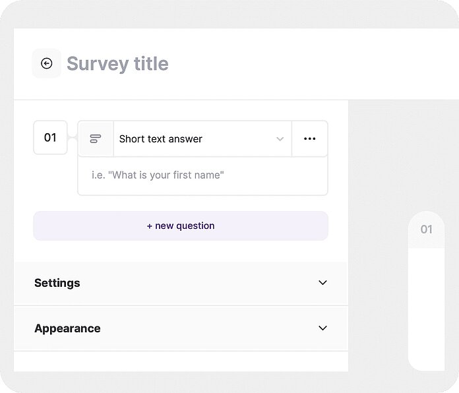The width and height of the screenshot is (459, 393).
Task: Click the short text answer type icon
Action: (96, 138)
